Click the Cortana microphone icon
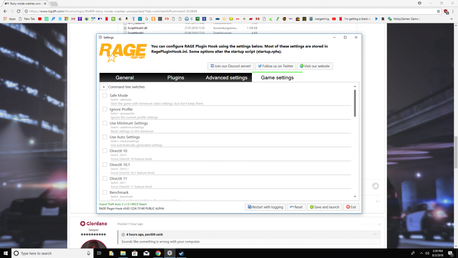The image size is (458, 258). click(x=88, y=253)
